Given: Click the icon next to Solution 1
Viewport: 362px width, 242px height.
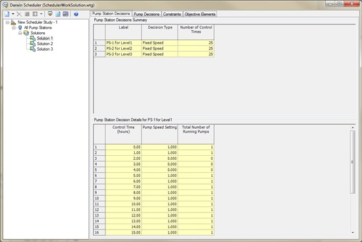Looking at the screenshot, I should coord(32,38).
